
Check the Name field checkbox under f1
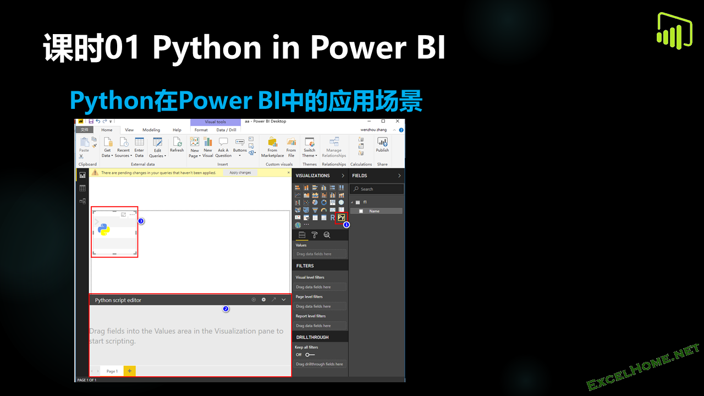coord(360,211)
